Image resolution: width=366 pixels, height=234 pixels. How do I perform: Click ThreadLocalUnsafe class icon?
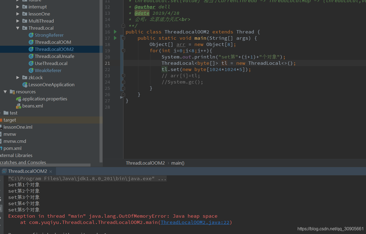tap(31, 56)
